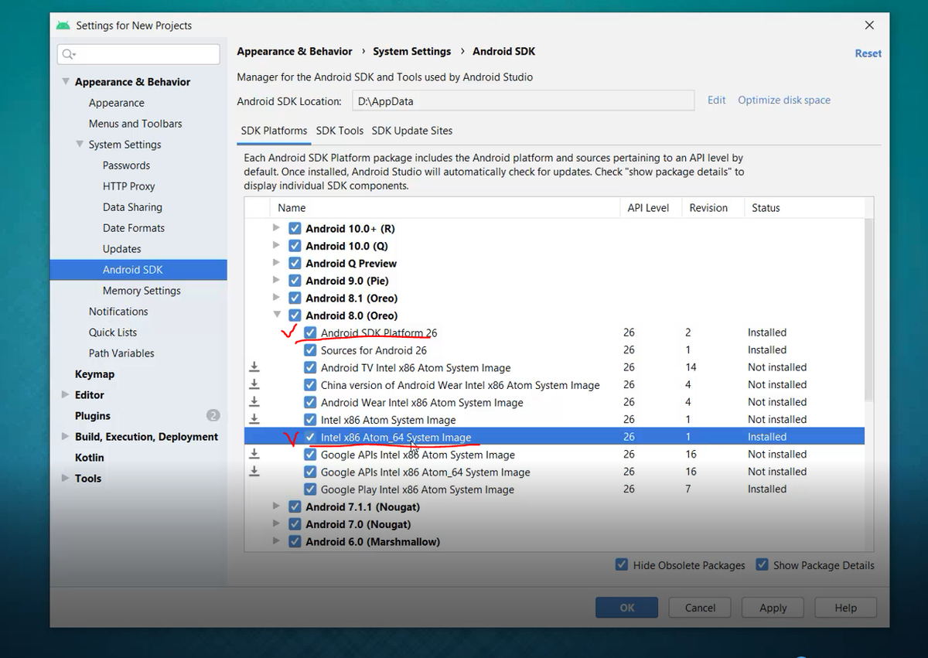
Task: Click Android SDK Location field
Action: (x=524, y=101)
